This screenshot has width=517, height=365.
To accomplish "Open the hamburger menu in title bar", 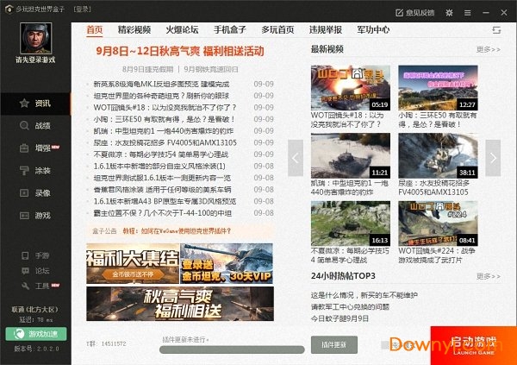I will (x=468, y=13).
